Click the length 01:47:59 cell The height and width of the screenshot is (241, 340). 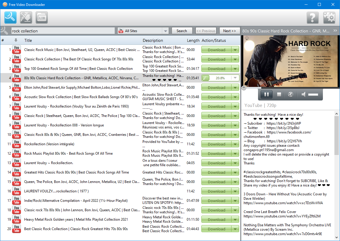click(193, 200)
